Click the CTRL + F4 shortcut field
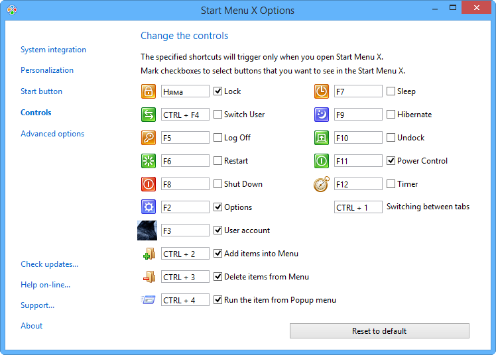This screenshot has width=496, height=355. pos(185,115)
